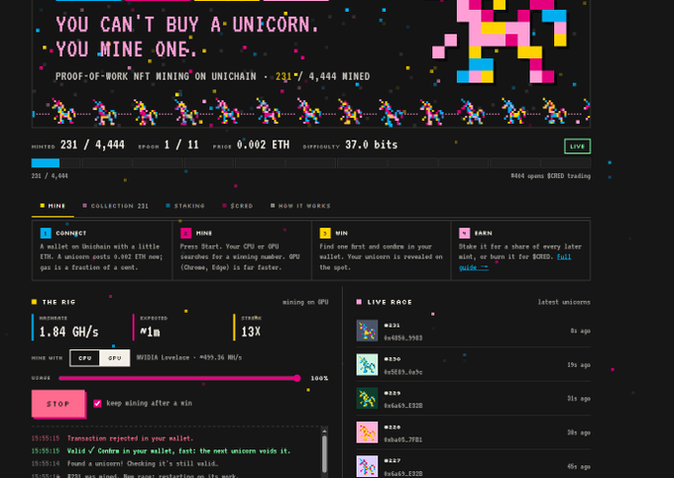Click the WIN step card heading
This screenshot has width=674, height=478.
click(341, 233)
